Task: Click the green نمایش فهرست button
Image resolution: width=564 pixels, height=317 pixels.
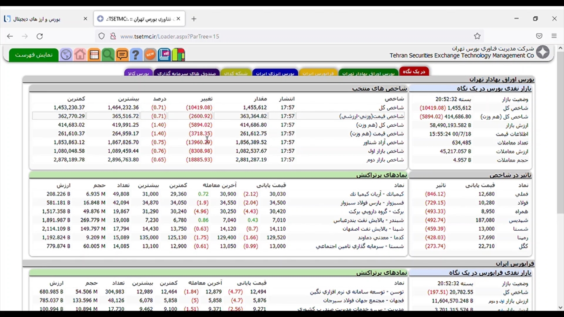Action: tap(33, 55)
